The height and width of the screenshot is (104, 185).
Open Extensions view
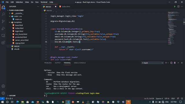pos(3,42)
